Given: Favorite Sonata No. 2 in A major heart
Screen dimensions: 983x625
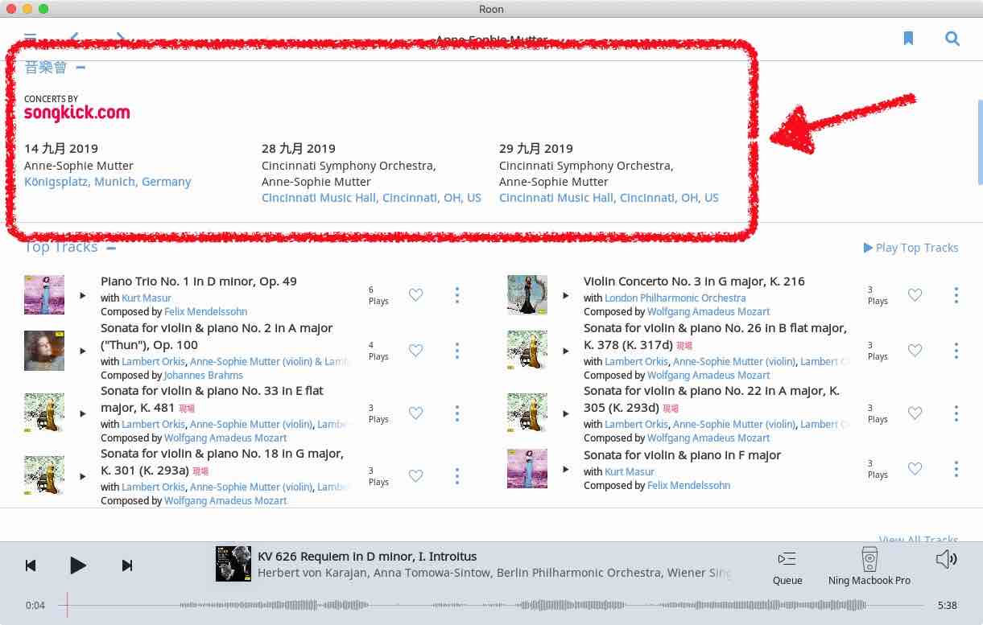Looking at the screenshot, I should [415, 351].
